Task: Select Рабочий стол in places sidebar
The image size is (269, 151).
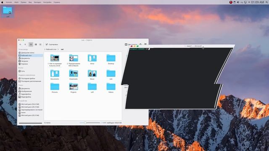Action: click(x=31, y=55)
